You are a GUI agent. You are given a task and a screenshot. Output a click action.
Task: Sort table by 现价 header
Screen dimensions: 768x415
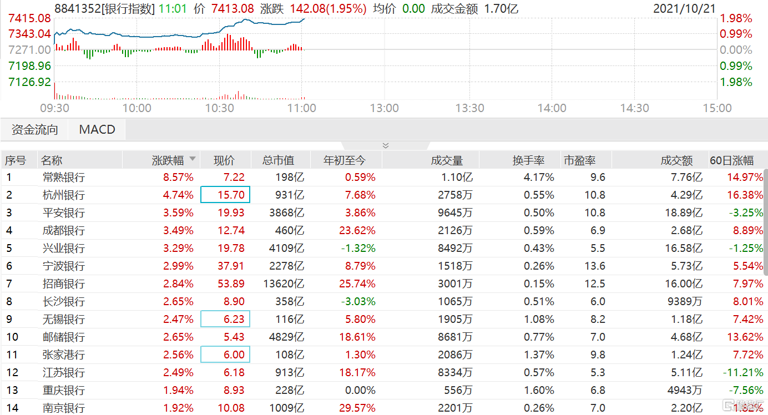225,160
